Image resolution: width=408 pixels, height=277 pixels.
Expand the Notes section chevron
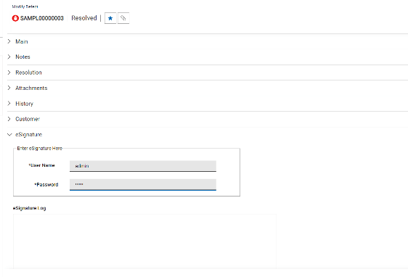(9, 57)
